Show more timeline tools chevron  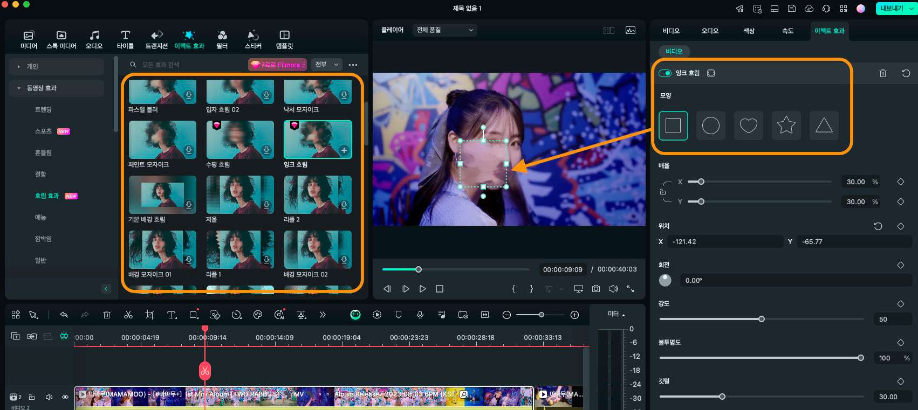tap(323, 315)
